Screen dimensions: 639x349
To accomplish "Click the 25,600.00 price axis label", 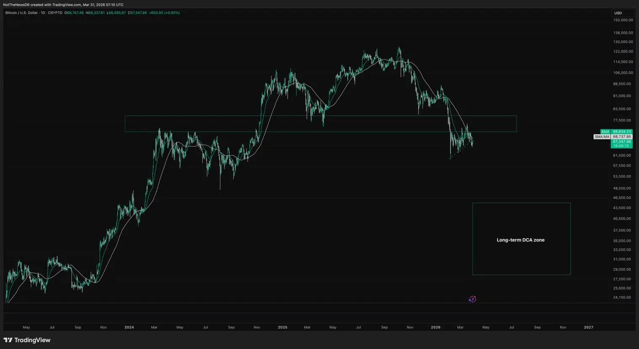I will (x=622, y=288).
